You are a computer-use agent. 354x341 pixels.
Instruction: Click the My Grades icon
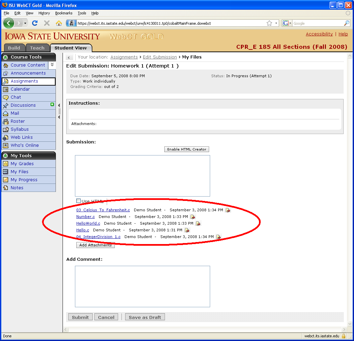(5, 164)
